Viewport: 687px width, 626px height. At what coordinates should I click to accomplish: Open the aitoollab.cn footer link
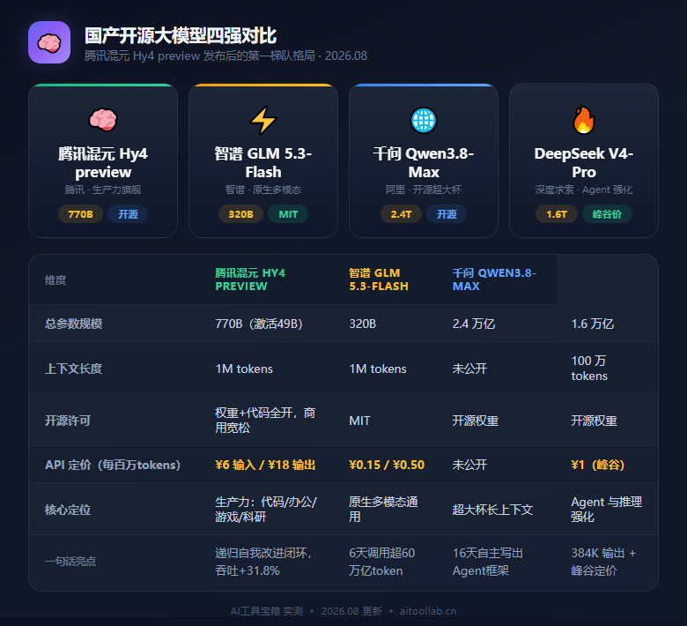428,611
